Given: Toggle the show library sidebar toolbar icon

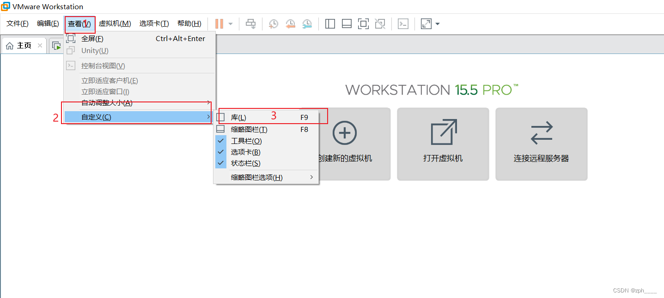Looking at the screenshot, I should [x=330, y=24].
